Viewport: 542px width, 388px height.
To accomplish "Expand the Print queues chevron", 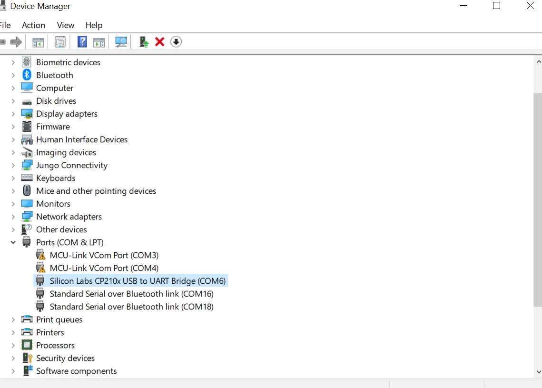I will coord(13,319).
